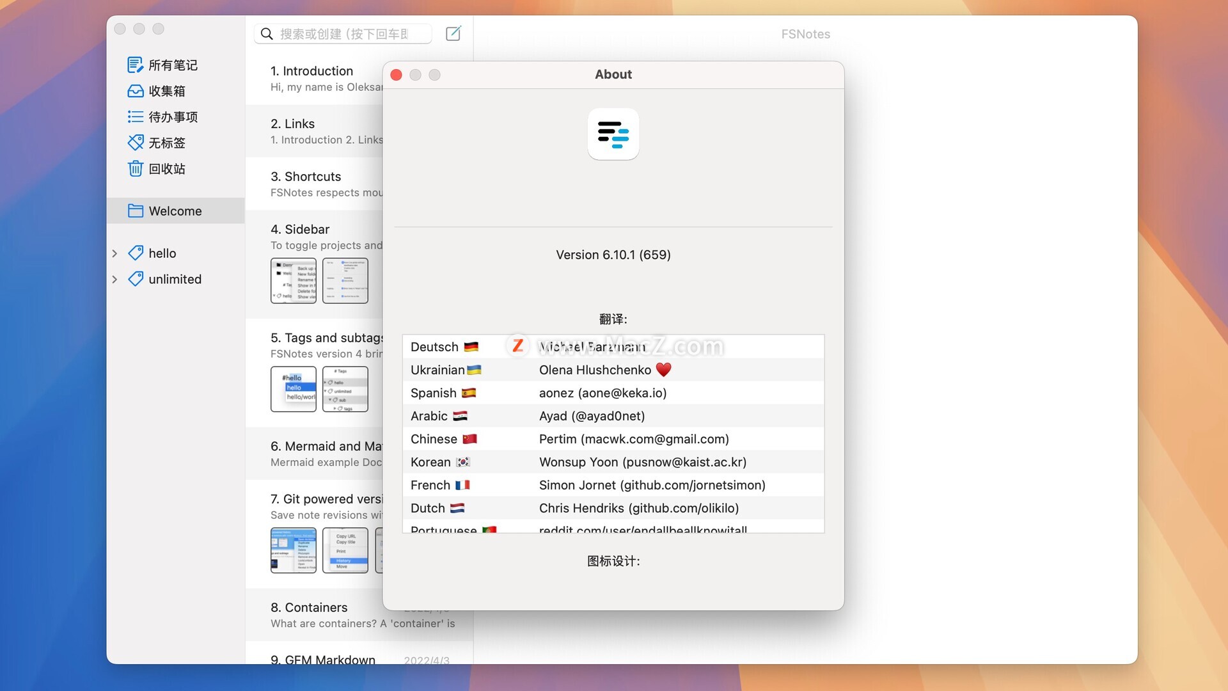Select the 'All Notes' (所有笔记) sidebar label

pyautogui.click(x=173, y=65)
